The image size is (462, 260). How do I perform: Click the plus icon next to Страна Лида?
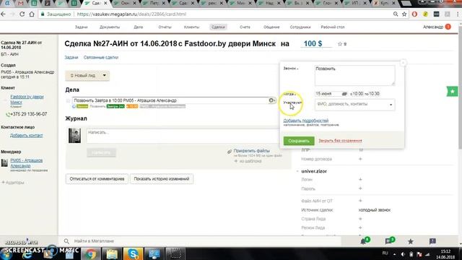pos(360,219)
